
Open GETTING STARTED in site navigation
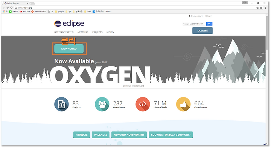(64, 32)
